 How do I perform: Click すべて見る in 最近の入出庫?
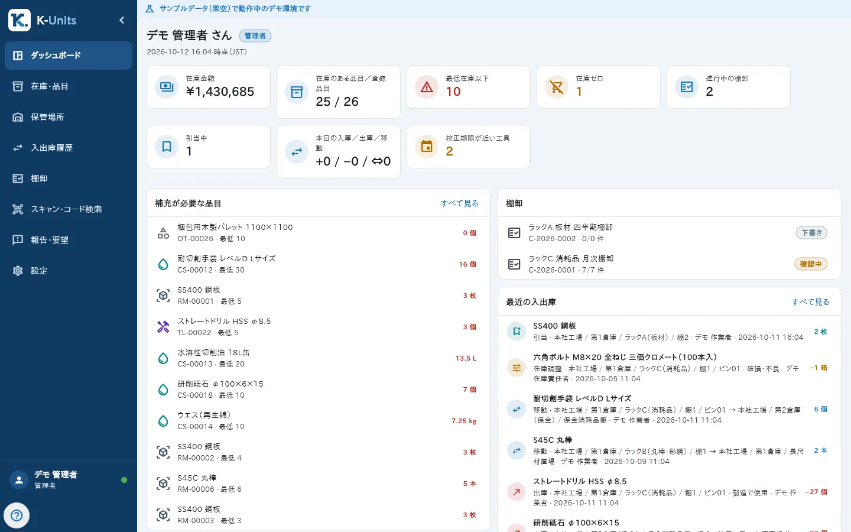point(811,302)
